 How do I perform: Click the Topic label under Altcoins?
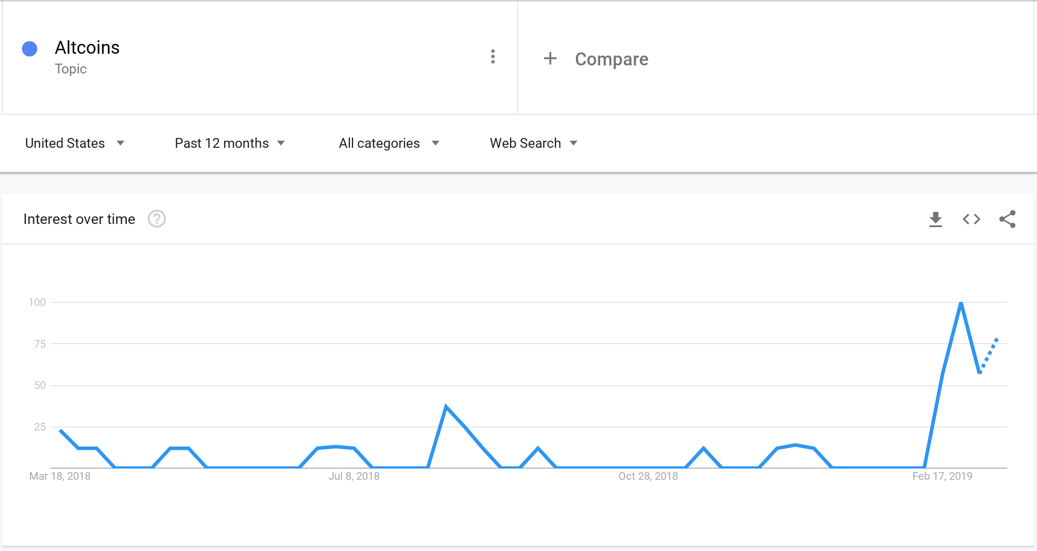pos(71,69)
